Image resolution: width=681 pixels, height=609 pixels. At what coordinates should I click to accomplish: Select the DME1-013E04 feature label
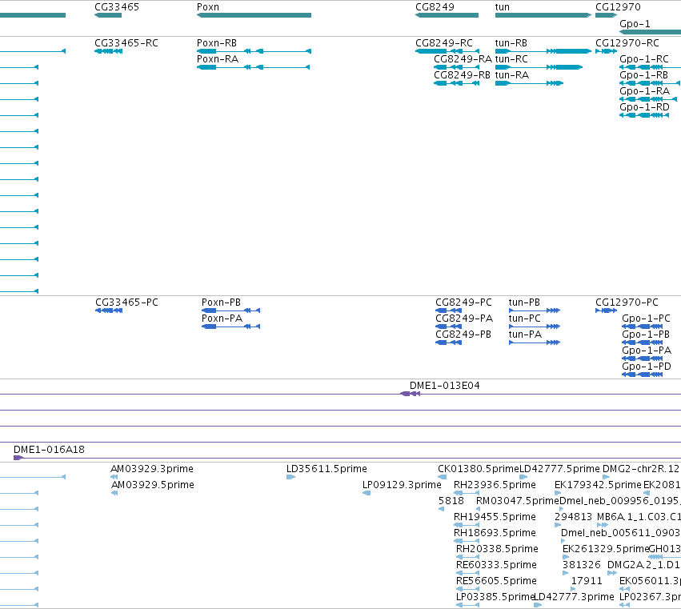pos(445,386)
